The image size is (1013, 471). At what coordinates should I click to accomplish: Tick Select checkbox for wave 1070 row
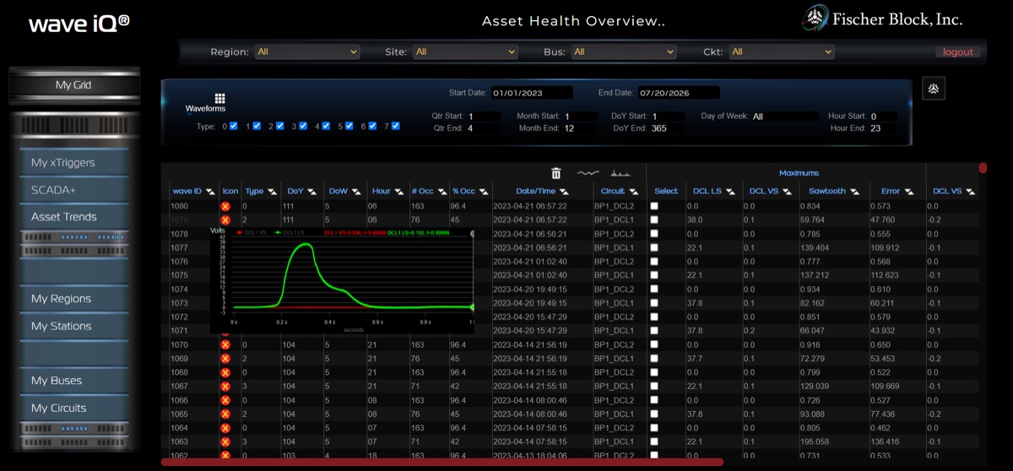654,345
